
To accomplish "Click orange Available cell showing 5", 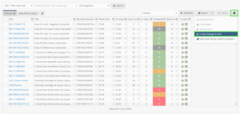I will [159, 24].
